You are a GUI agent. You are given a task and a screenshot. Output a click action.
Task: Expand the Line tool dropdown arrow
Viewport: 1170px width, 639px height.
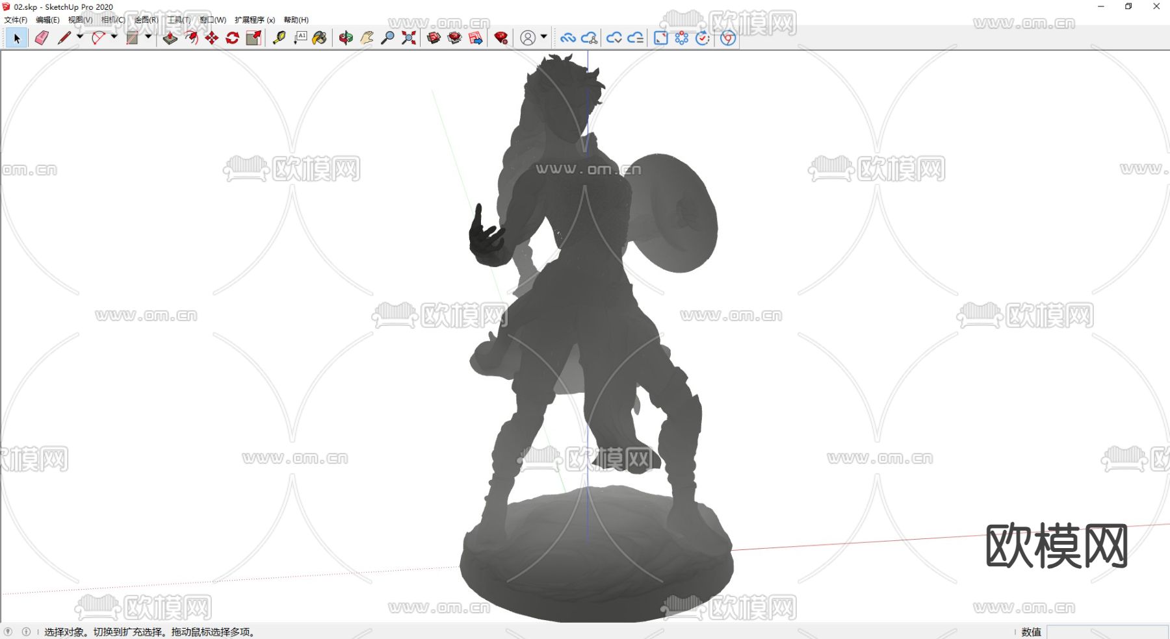click(80, 37)
